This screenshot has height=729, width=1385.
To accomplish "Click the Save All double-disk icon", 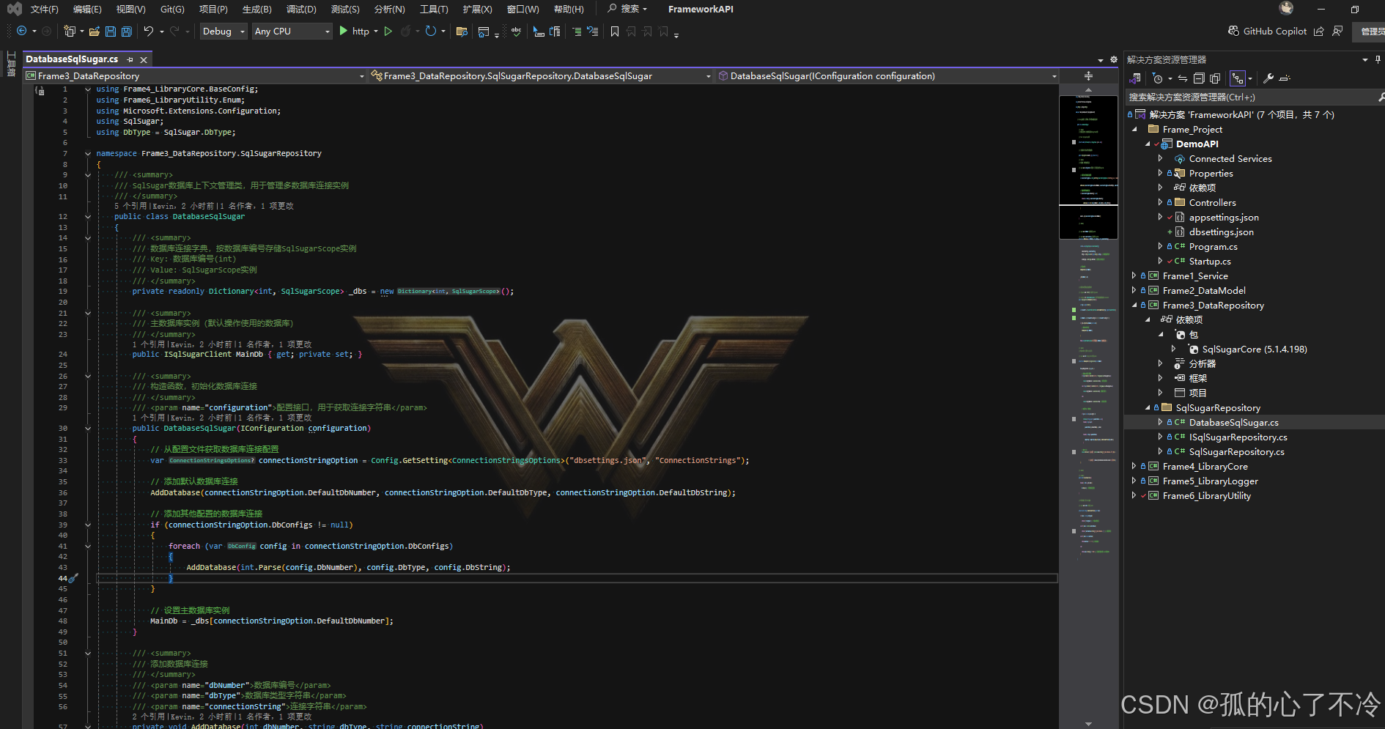I will click(x=126, y=31).
